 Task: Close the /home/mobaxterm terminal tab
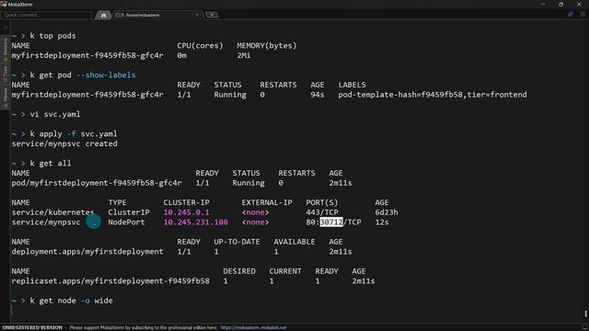click(197, 15)
